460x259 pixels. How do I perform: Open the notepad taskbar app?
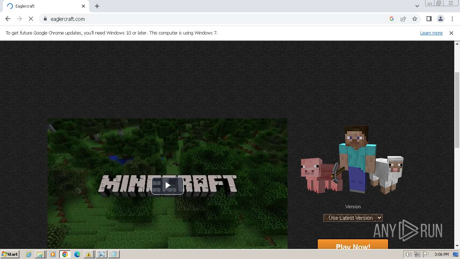pyautogui.click(x=114, y=254)
